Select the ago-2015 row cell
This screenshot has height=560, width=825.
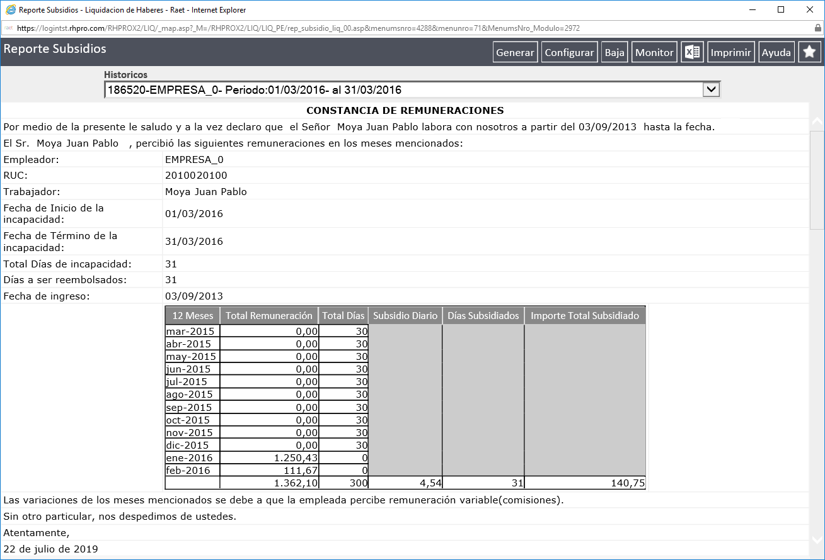tap(192, 395)
